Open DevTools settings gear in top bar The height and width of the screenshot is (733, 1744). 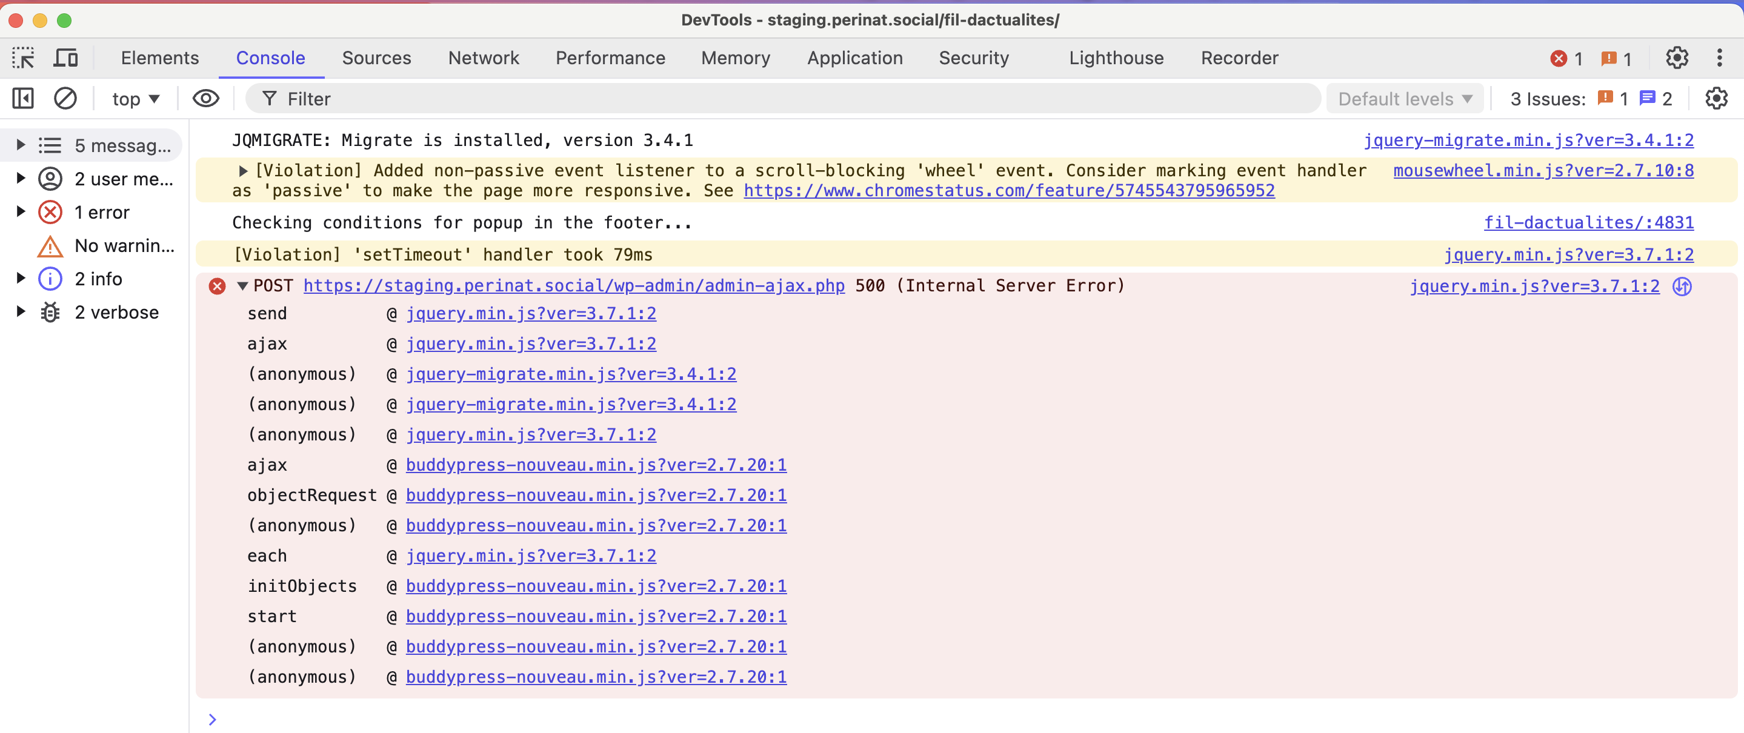(x=1676, y=58)
